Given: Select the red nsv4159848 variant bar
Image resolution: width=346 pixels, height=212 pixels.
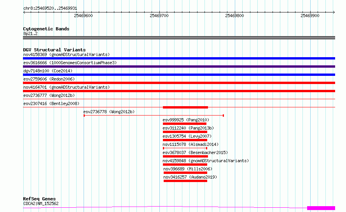Looking at the screenshot, I should pos(185,165).
